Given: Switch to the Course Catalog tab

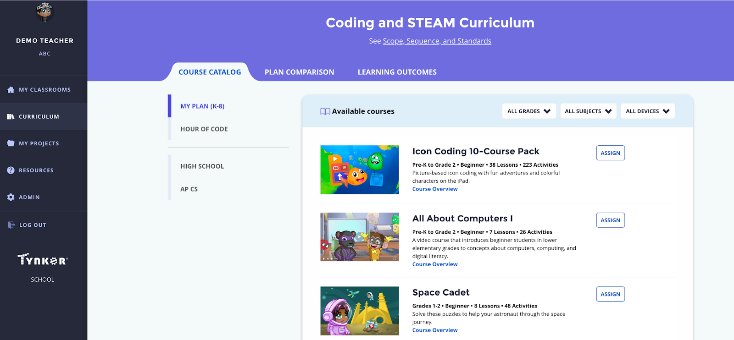Looking at the screenshot, I should (x=210, y=72).
